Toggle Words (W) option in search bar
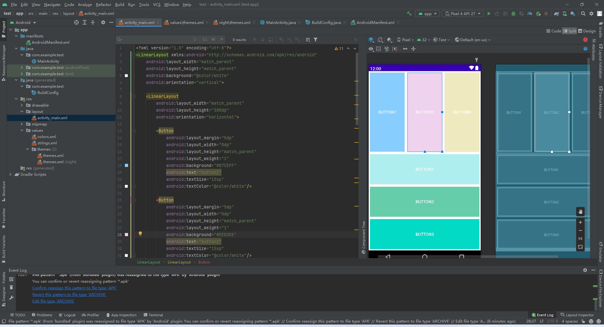This screenshot has height=327, width=604. (213, 40)
